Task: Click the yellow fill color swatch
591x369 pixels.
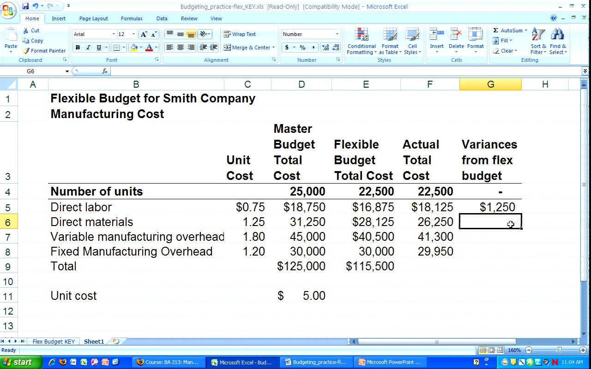Action: (134, 48)
